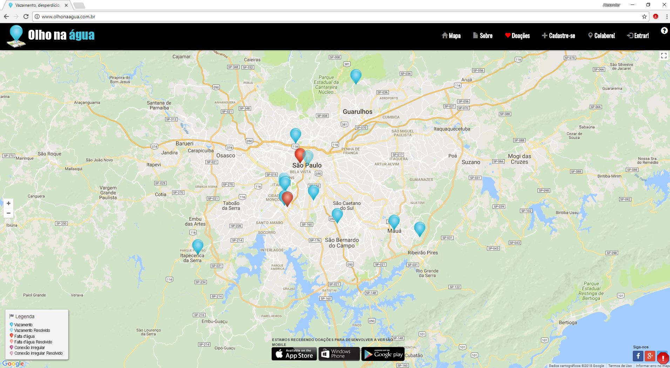Open the help question mark icon
Screen dimensions: 670x368
[x=664, y=31]
